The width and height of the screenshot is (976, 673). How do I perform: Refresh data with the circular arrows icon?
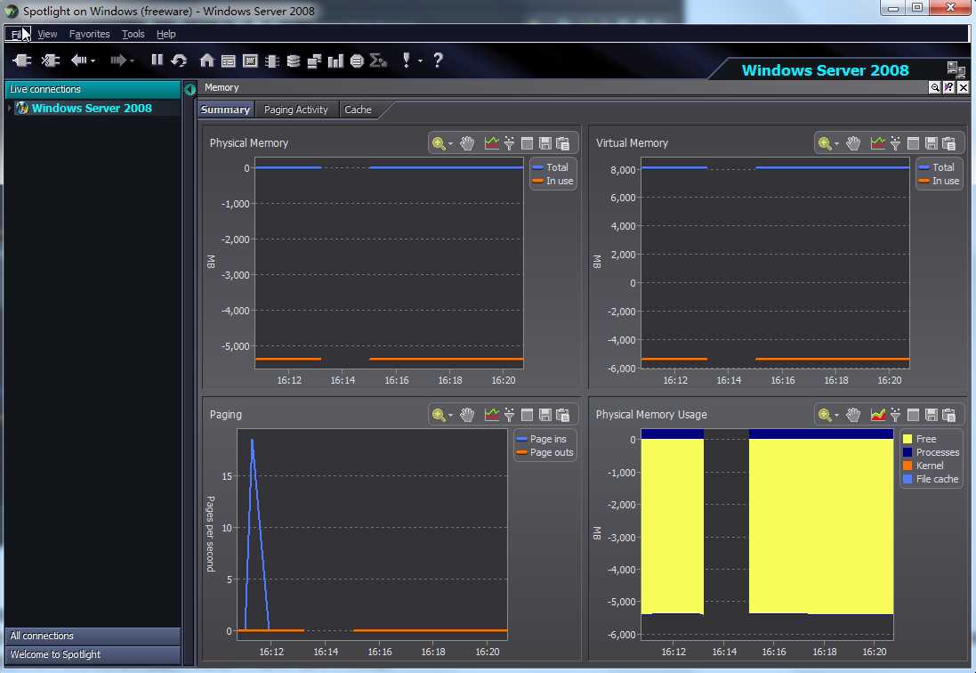(179, 61)
